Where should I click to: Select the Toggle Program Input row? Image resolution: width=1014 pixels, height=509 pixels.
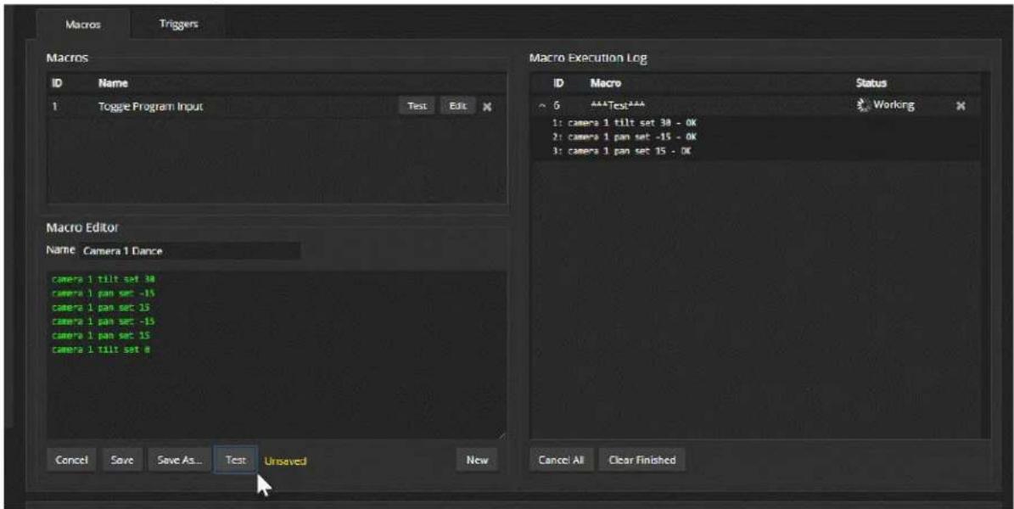(277, 107)
